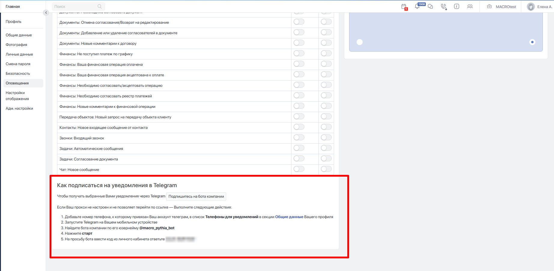Click the user avatar picture
This screenshot has height=271, width=554.
531,7
